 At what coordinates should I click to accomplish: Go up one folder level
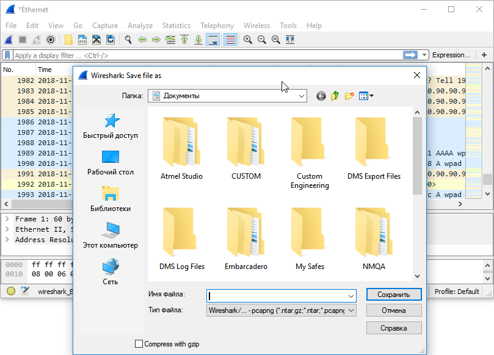click(335, 96)
